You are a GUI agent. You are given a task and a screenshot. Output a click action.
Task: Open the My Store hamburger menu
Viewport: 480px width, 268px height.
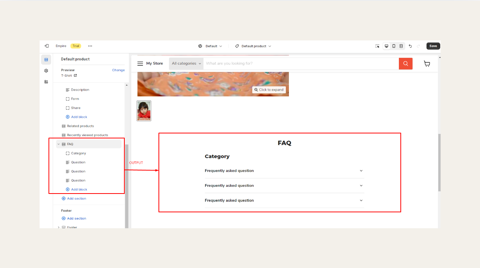coord(140,64)
